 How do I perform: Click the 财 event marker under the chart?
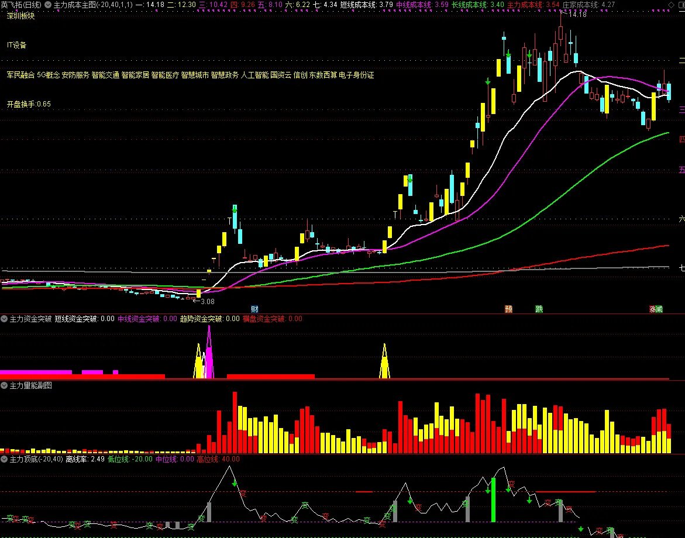[254, 309]
